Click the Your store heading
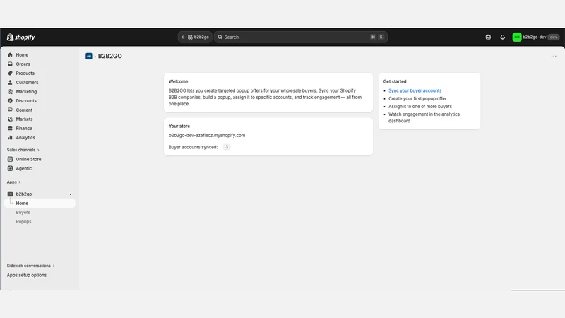Viewport: 565px width, 318px height. click(x=179, y=126)
